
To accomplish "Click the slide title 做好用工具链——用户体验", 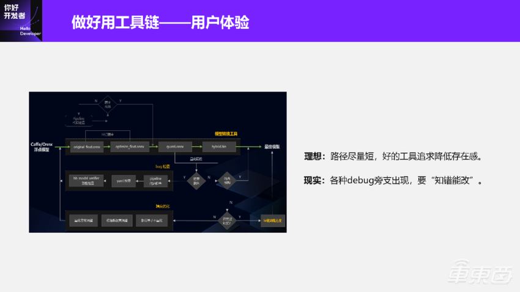I will pos(160,23).
